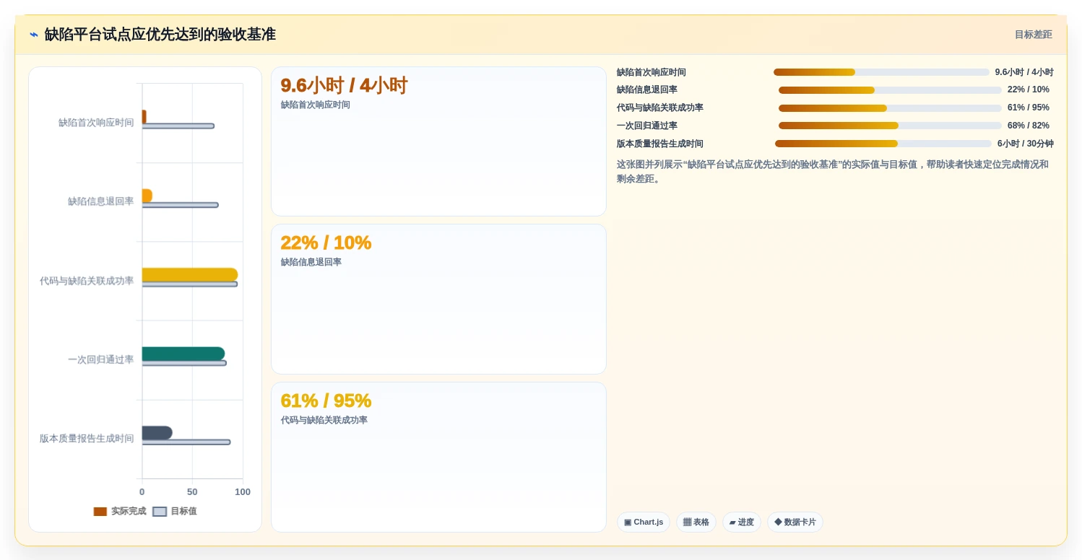
Task: Click the x-axis tick label 50
Action: pos(192,492)
